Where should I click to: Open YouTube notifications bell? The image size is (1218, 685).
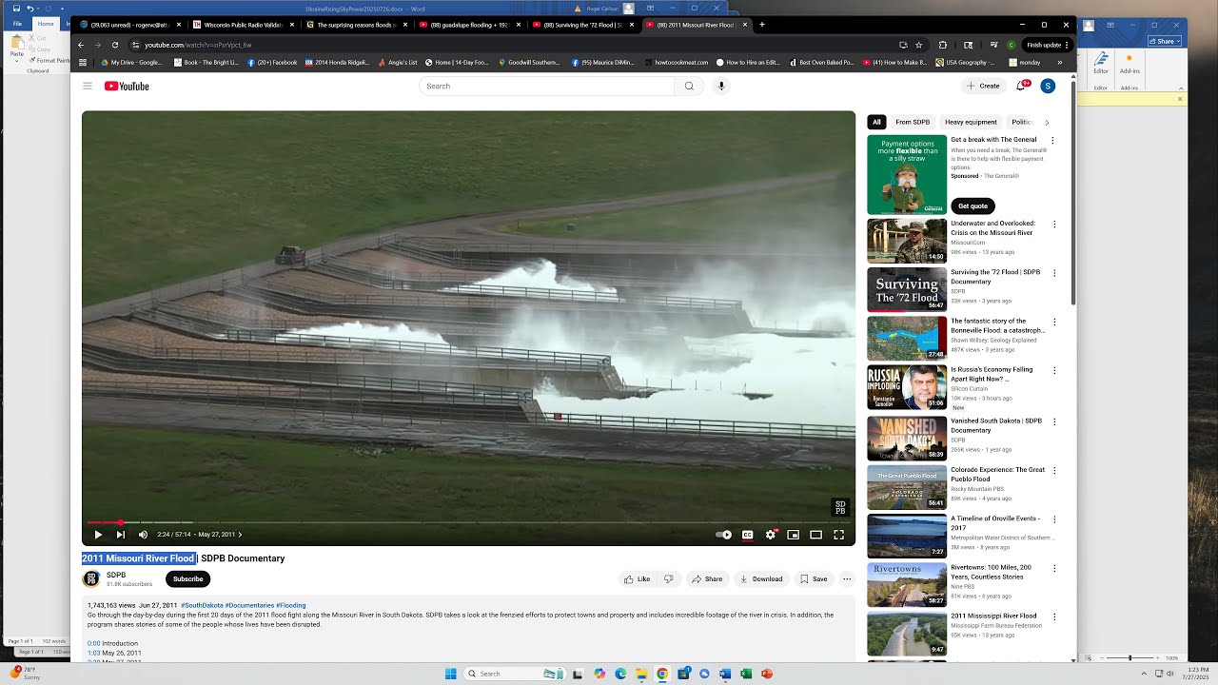1021,86
